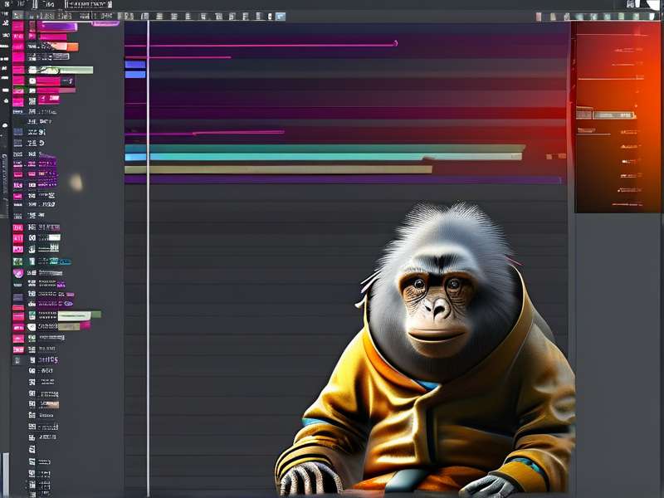Viewport: 664px width, 498px height.
Task: Open the second menu item in the top bar
Action: tap(21, 4)
